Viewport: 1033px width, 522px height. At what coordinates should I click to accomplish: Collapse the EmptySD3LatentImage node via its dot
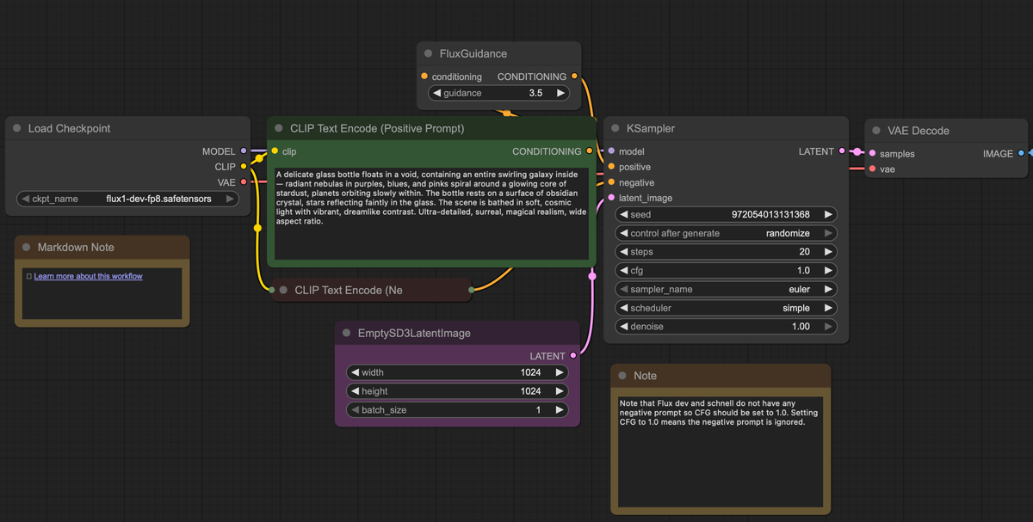pos(346,333)
